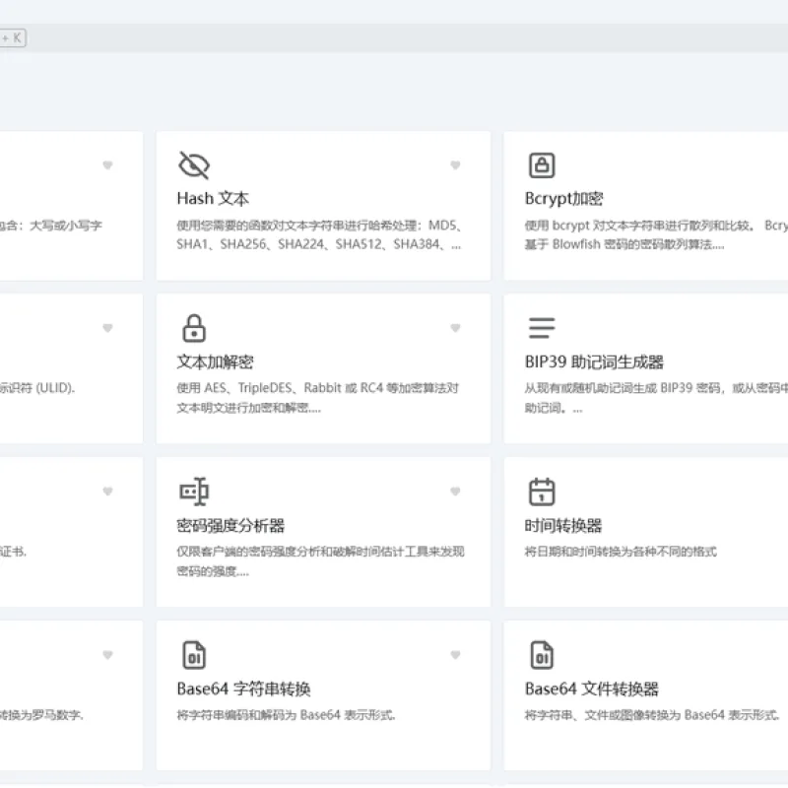This screenshot has width=788, height=788.
Task: Click the description mentioning AES, TripleDES, Rabbit
Action: (x=317, y=398)
